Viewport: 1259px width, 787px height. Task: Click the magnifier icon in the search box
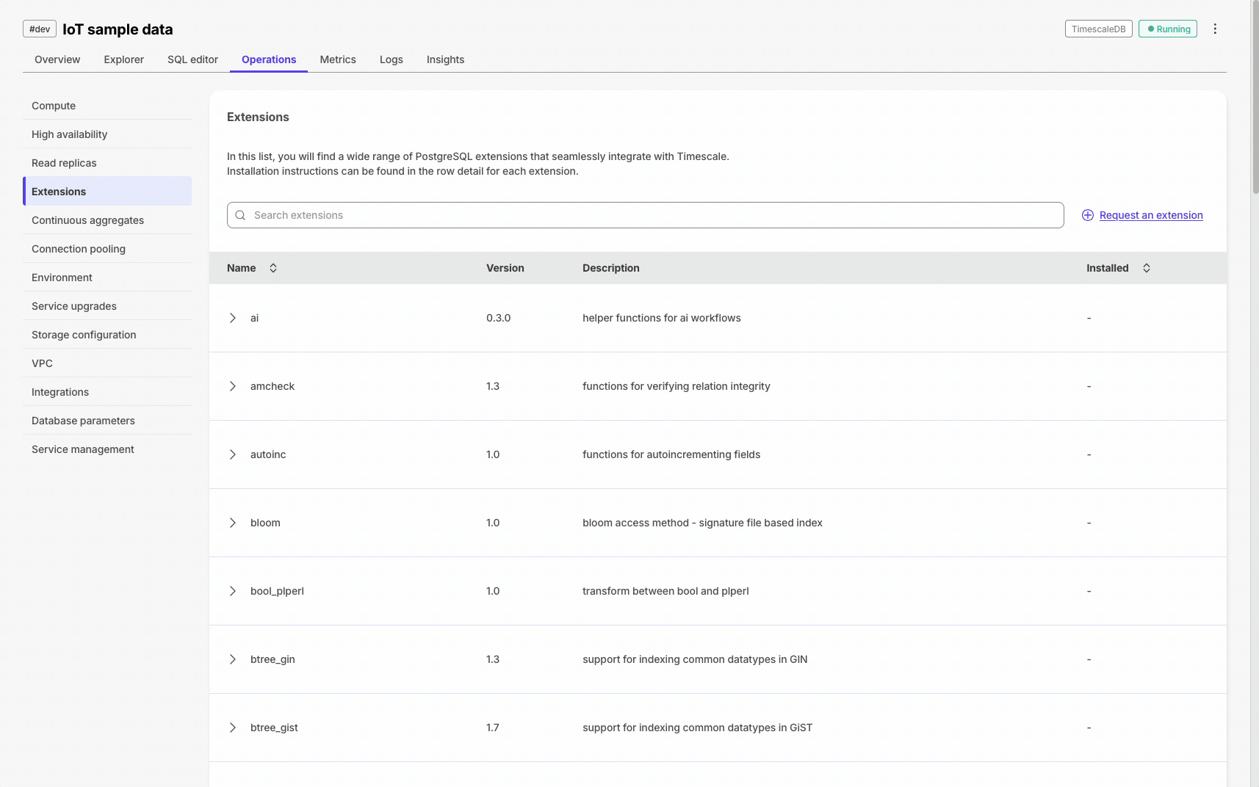point(240,215)
